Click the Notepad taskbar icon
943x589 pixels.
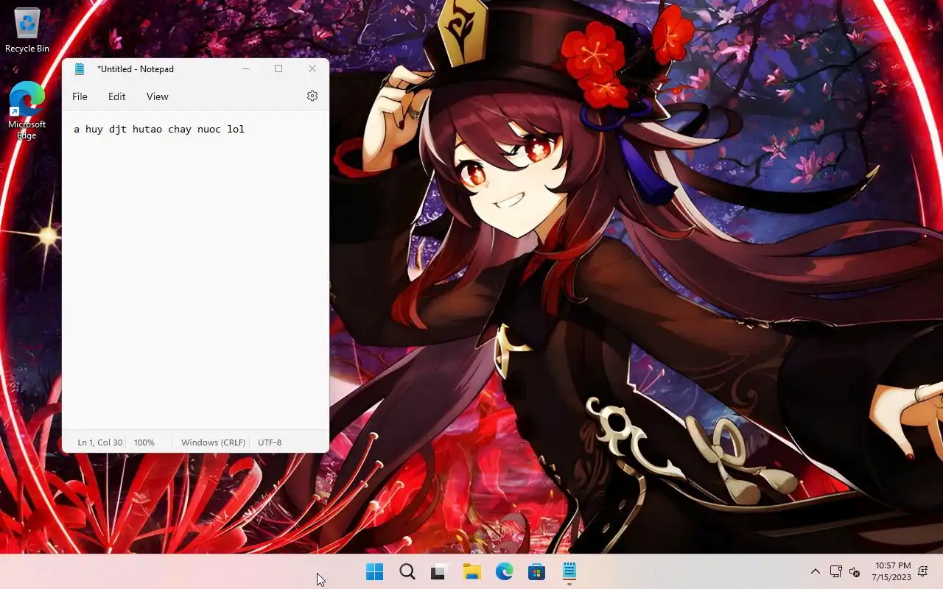(x=569, y=571)
